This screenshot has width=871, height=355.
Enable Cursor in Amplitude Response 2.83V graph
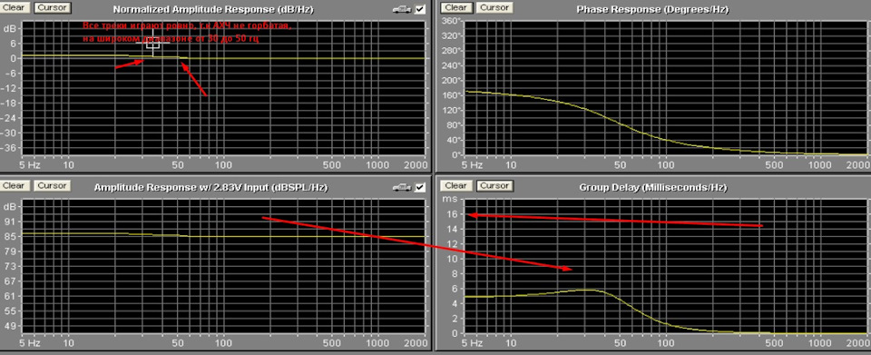click(x=53, y=185)
